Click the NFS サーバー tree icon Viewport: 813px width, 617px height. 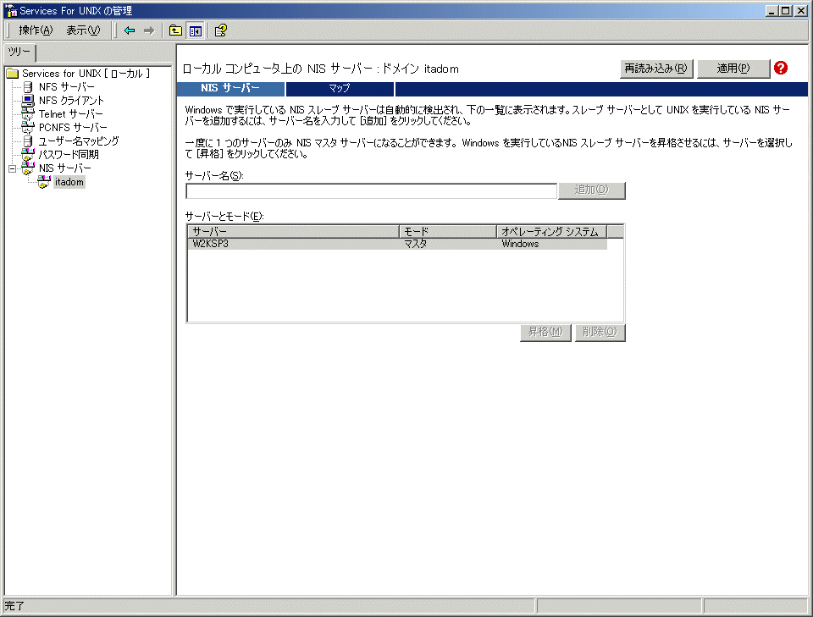[x=28, y=86]
